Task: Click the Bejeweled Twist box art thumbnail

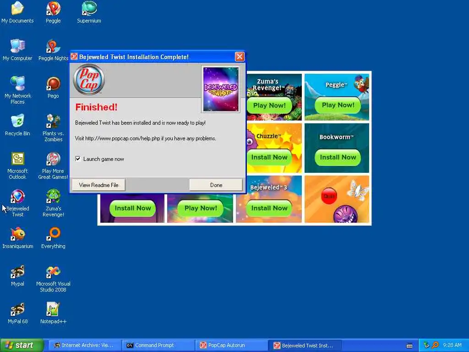Action: [221, 89]
